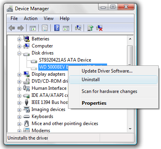Expand the Mice and pointing devices node
The width and height of the screenshot is (161, 149).
click(x=19, y=124)
